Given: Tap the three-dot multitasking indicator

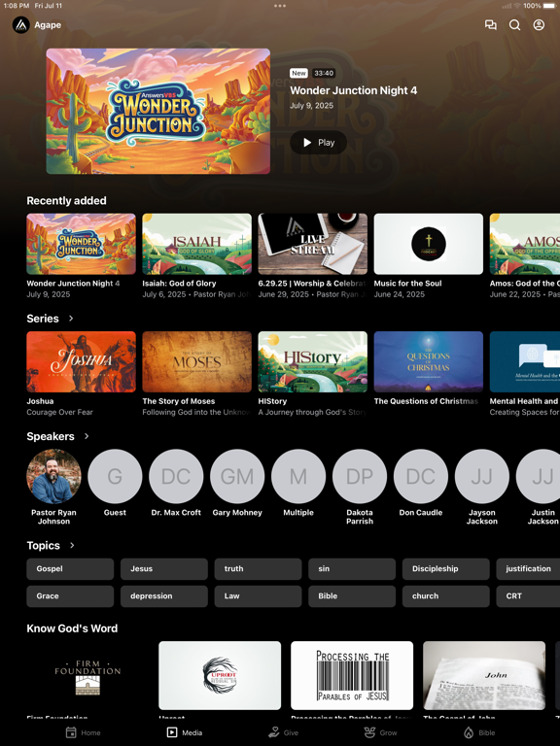Looking at the screenshot, I should (x=280, y=6).
